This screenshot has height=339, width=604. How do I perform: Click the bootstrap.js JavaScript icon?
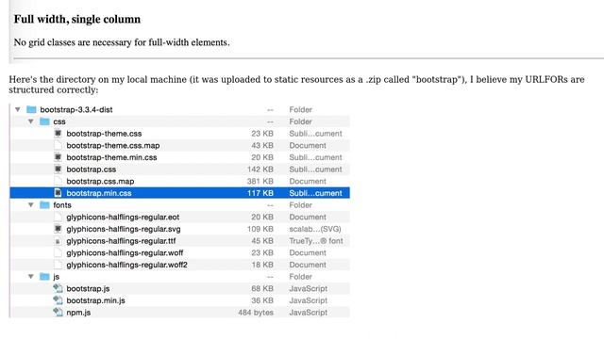(58, 288)
